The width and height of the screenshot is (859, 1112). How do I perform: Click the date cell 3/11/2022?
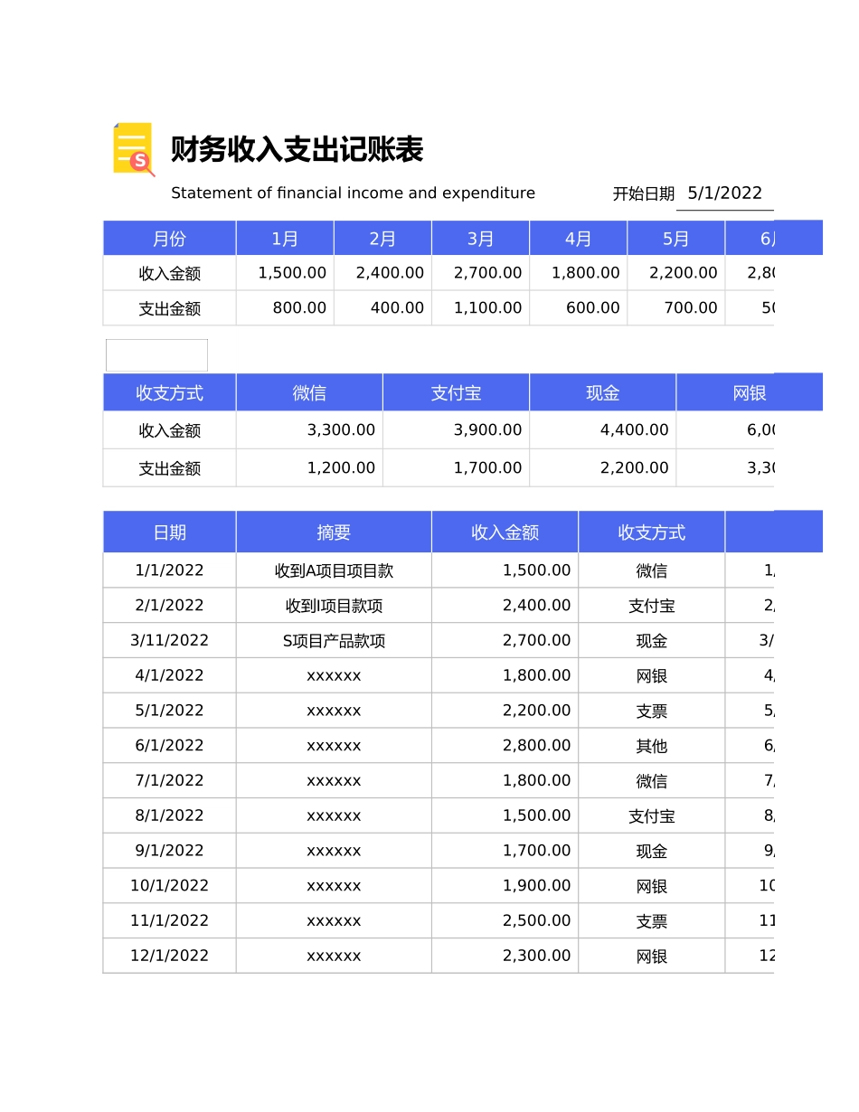(169, 640)
